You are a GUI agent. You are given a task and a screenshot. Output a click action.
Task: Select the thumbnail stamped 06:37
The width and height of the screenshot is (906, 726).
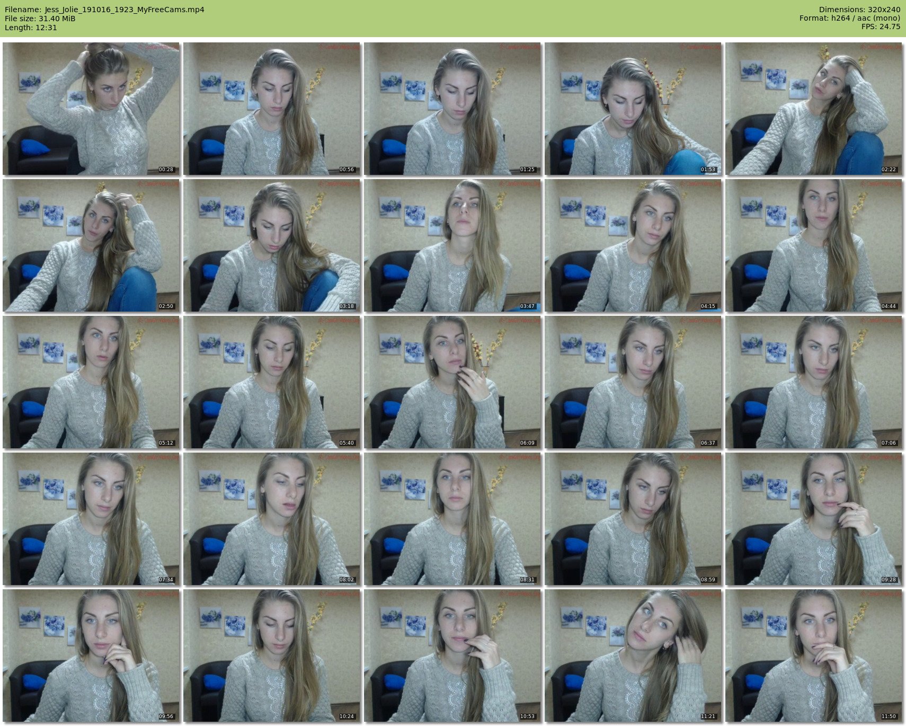pos(633,382)
